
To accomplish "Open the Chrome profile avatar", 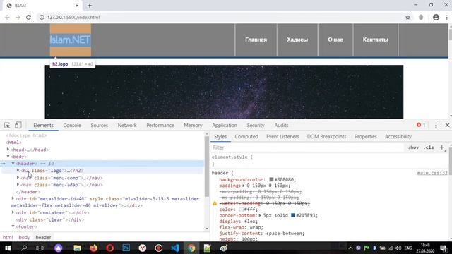I will tap(436, 17).
